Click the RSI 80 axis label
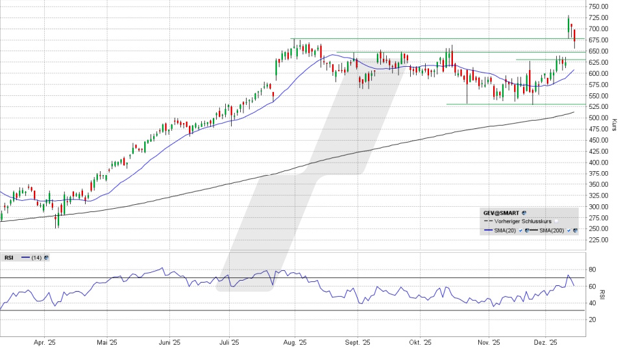This screenshot has height=350, width=623. click(592, 270)
